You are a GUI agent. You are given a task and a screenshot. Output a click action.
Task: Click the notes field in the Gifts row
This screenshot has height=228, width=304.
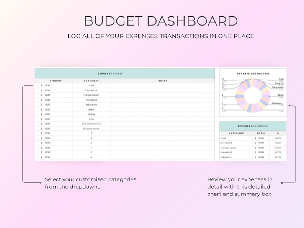click(x=162, y=119)
